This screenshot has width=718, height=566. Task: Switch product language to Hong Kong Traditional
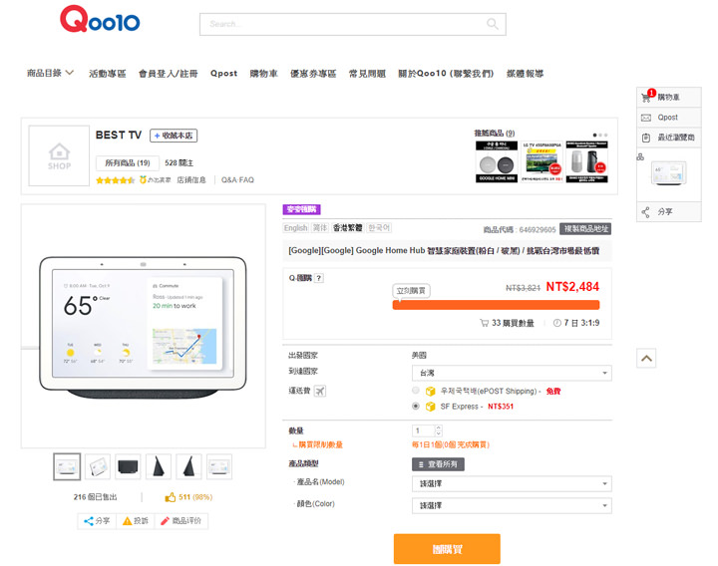click(x=348, y=228)
